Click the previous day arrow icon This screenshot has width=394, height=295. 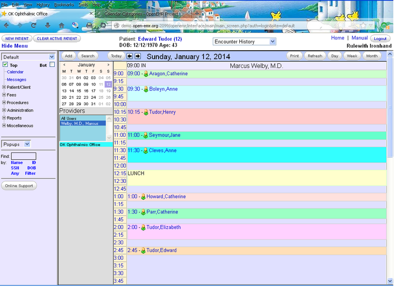[x=130, y=56]
